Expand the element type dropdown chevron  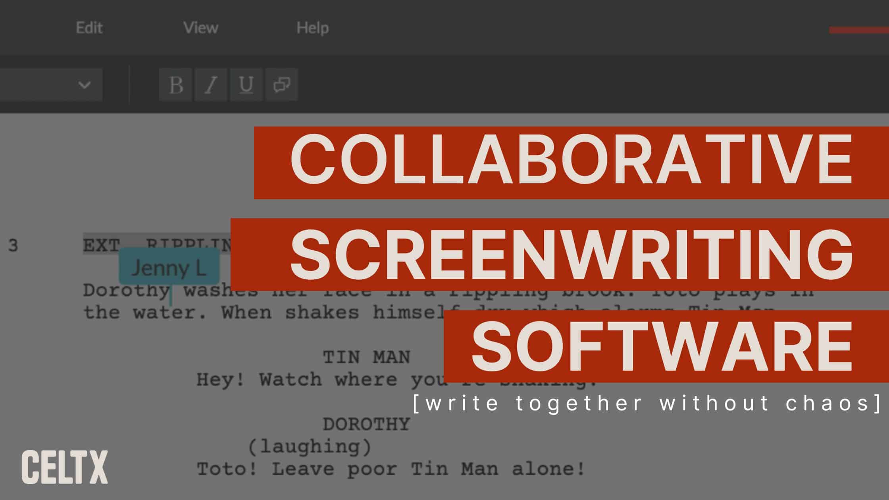84,85
